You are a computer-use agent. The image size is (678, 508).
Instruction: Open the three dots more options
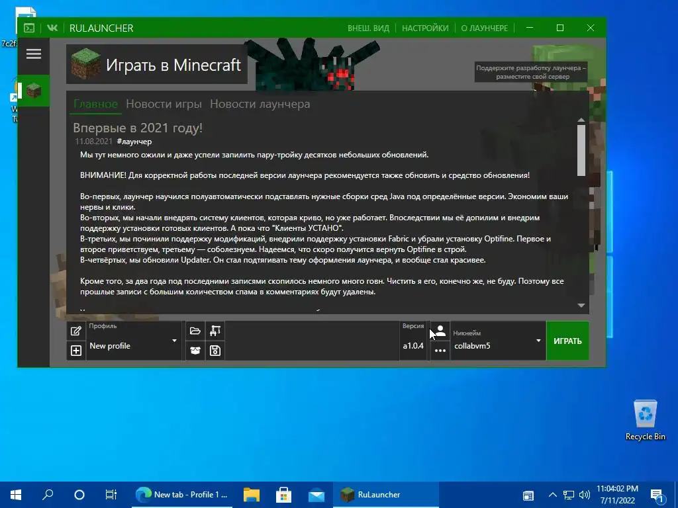pos(440,351)
